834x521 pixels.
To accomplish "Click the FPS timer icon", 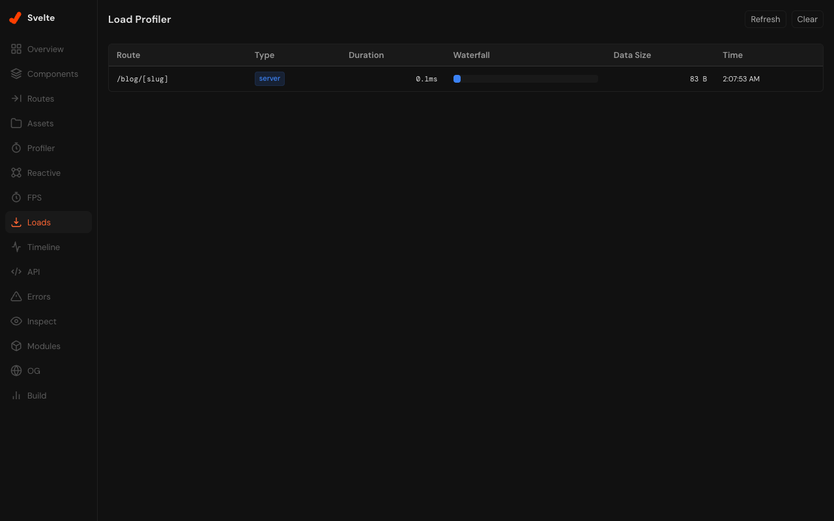I will click(x=16, y=197).
